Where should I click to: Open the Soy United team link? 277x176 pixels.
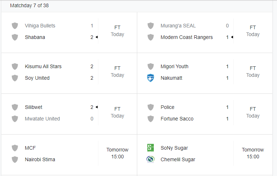(x=37, y=78)
